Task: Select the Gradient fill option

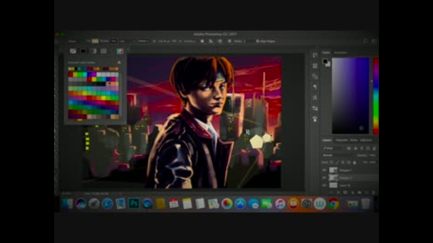Action: (x=93, y=51)
